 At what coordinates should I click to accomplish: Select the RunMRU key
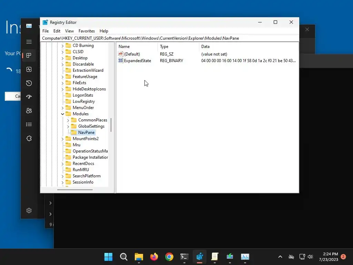pyautogui.click(x=81, y=170)
